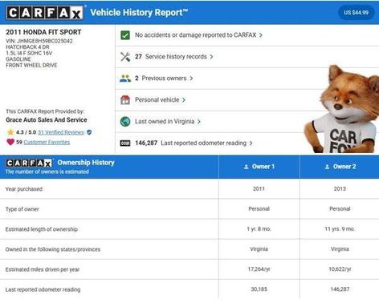Select the Owner 2 column header

[340, 167]
